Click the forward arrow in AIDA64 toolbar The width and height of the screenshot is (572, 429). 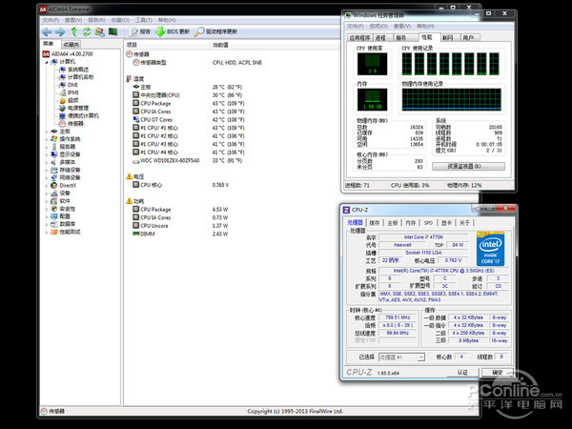point(60,31)
